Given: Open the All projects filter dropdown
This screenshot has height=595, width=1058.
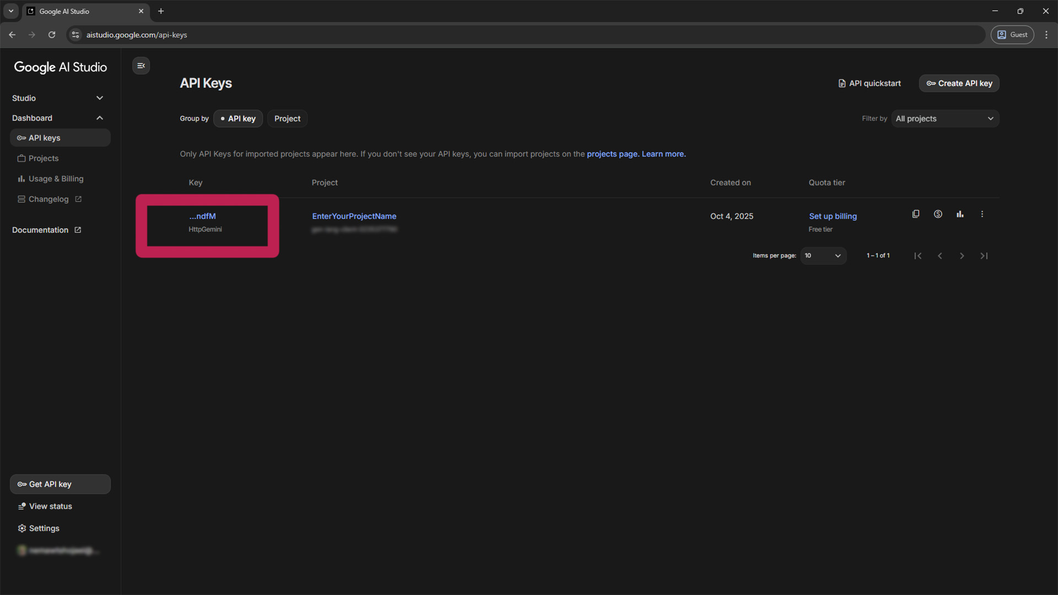Looking at the screenshot, I should (945, 118).
